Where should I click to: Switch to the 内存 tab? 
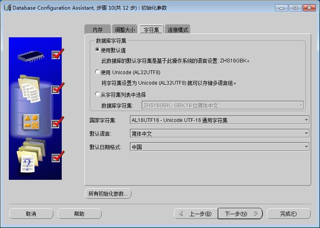[x=97, y=29]
